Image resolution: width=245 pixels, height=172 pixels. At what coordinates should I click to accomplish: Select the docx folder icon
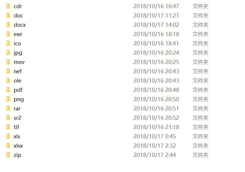point(8,25)
